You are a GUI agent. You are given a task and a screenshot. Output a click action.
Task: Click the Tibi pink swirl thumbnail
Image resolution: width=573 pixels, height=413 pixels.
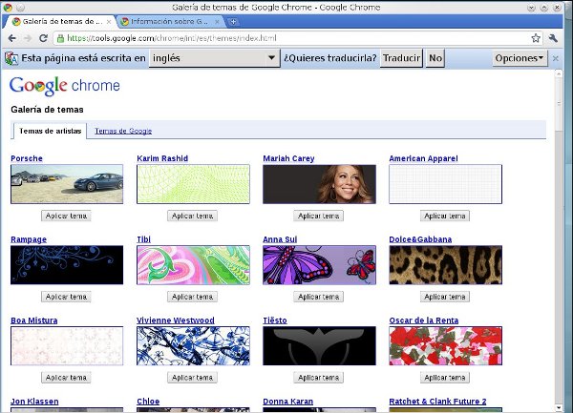pyautogui.click(x=193, y=265)
